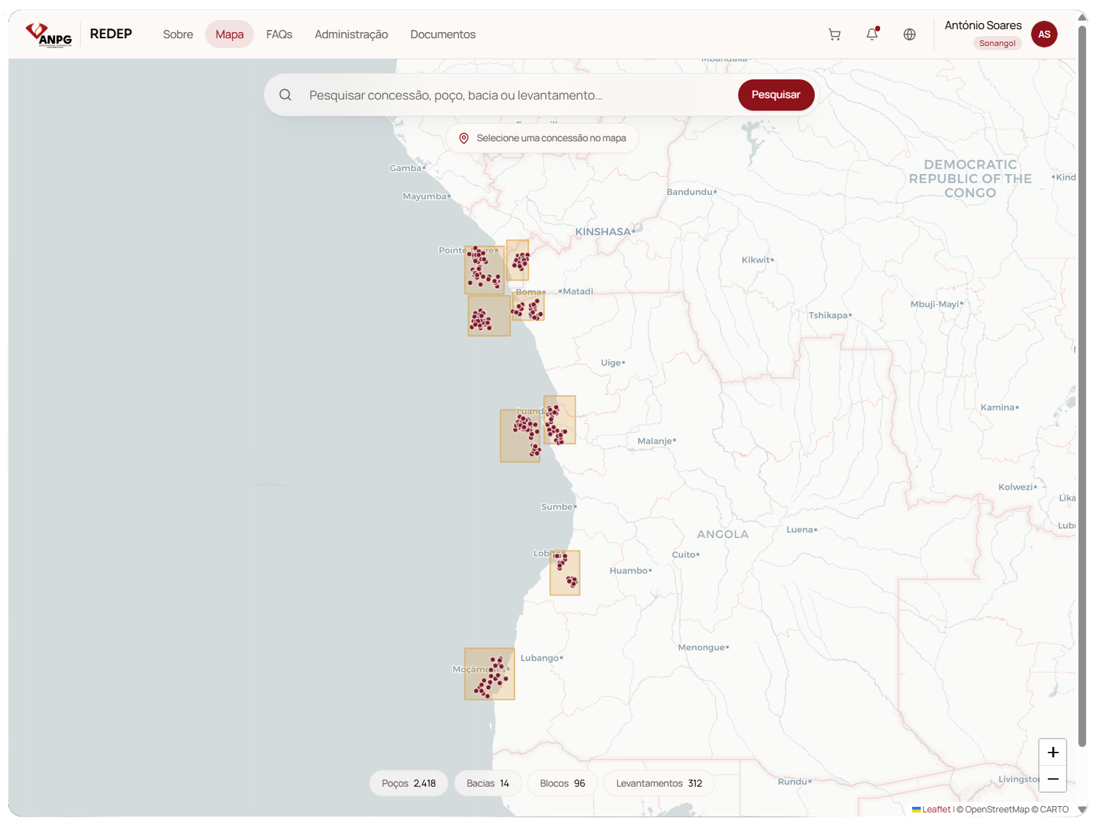Image resolution: width=1100 pixels, height=827 pixels.
Task: Click the Huambo city label
Action: [x=628, y=570]
